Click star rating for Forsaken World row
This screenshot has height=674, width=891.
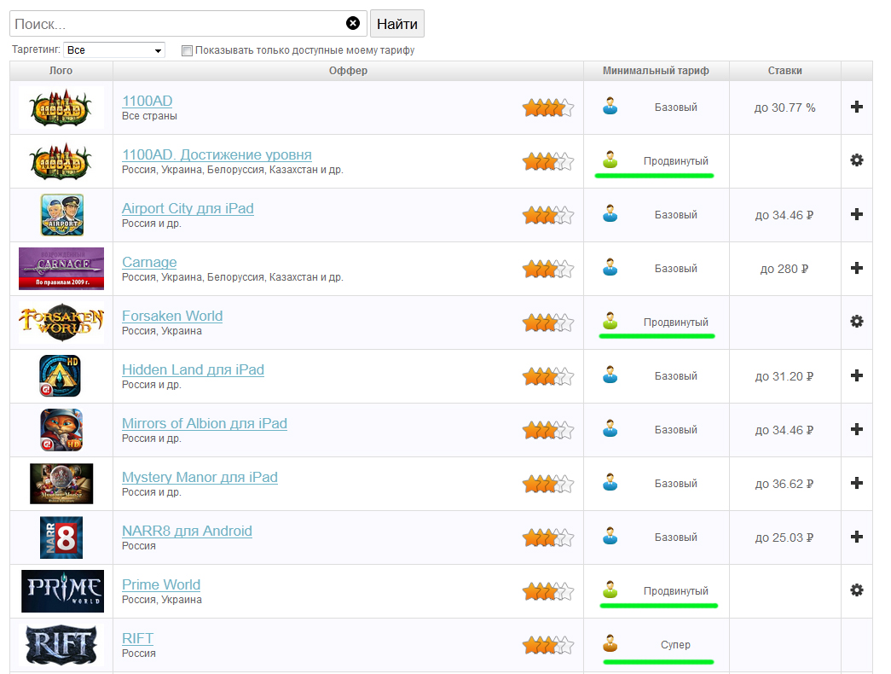[x=548, y=322]
